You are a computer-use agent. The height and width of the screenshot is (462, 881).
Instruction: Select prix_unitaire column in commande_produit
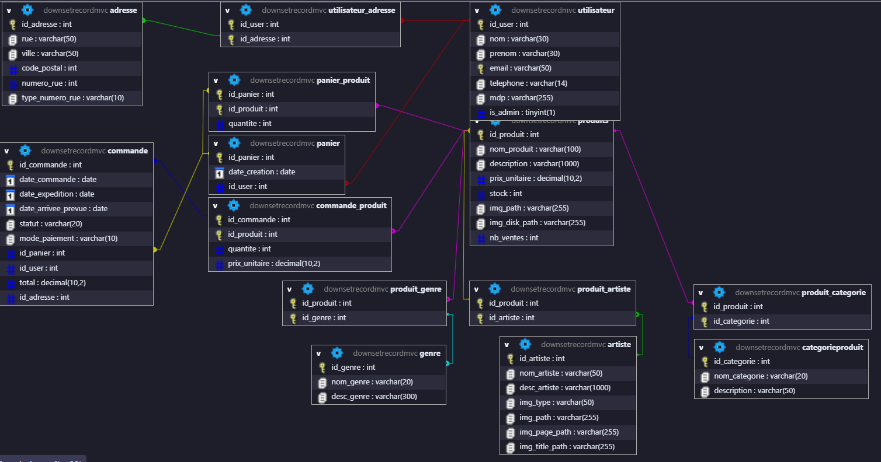click(273, 264)
